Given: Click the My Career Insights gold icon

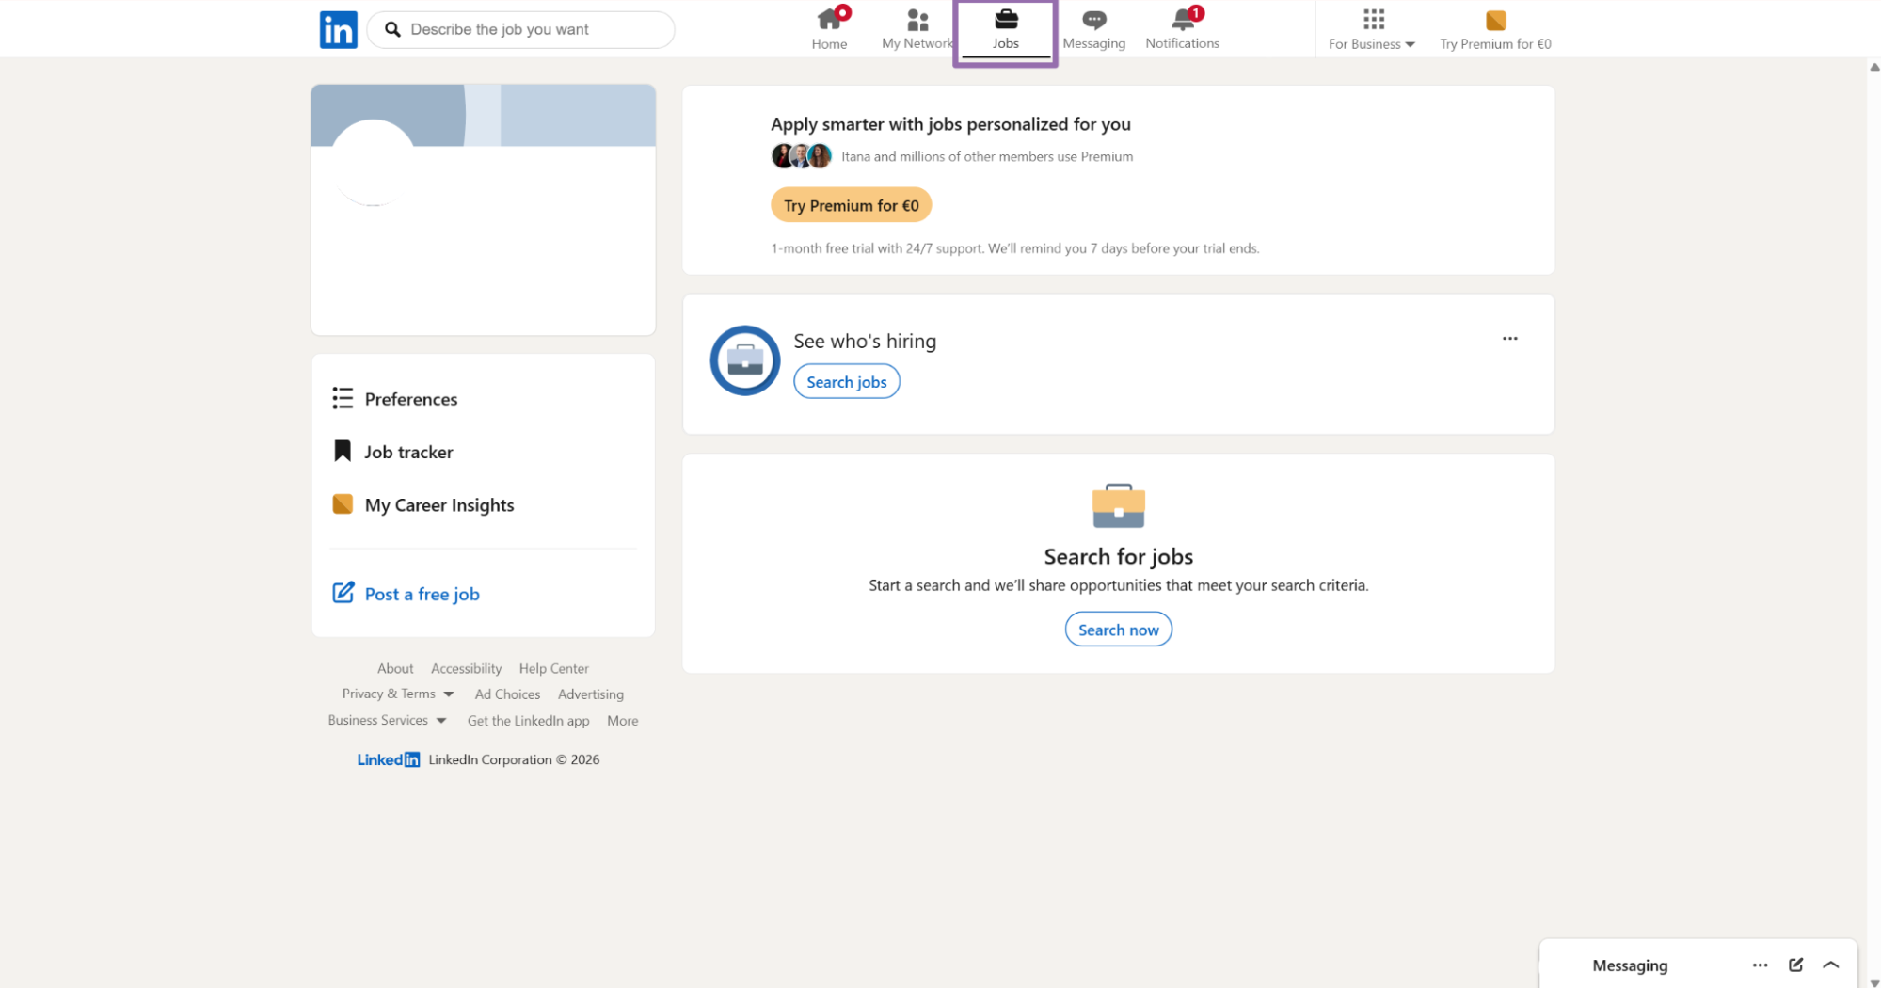Looking at the screenshot, I should 343,504.
